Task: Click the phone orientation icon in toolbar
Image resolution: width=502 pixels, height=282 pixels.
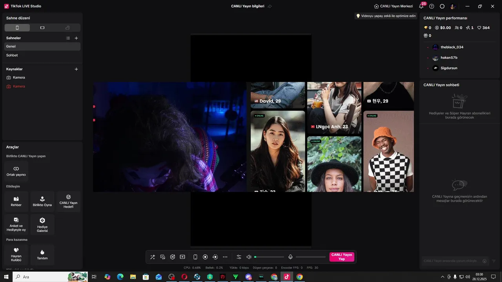Action: click(x=195, y=257)
